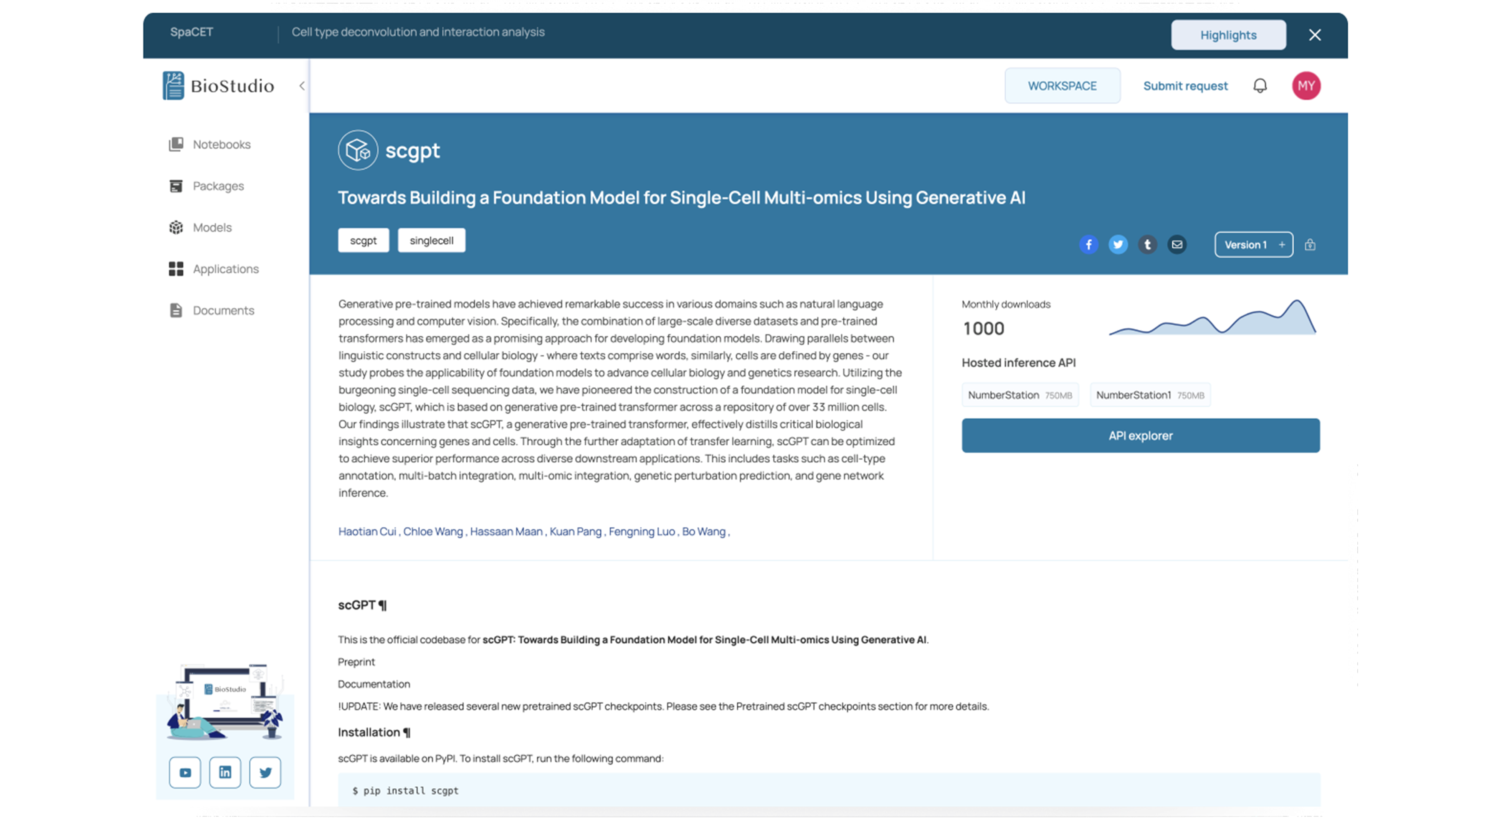Open the sidebar Twitter icon
This screenshot has width=1497, height=818.
(x=265, y=772)
